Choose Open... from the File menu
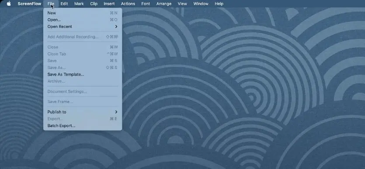This screenshot has height=169, width=365. tap(83, 20)
